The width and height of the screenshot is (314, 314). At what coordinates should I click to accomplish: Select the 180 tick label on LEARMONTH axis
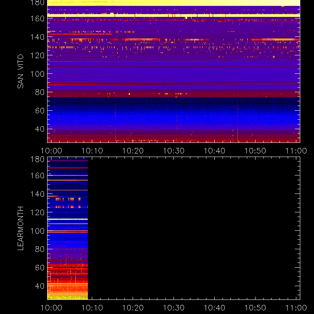[x=37, y=159]
